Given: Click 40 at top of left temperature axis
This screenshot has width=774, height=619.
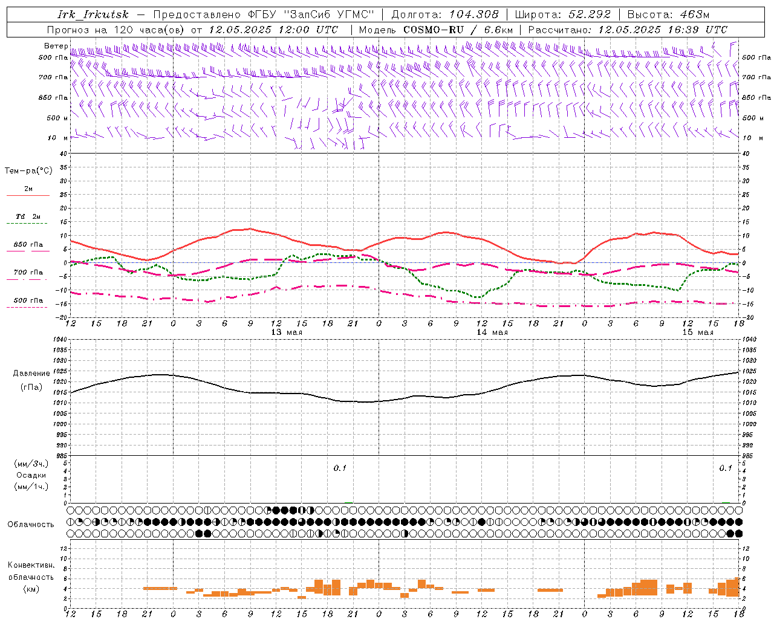Looking at the screenshot, I should [x=63, y=154].
